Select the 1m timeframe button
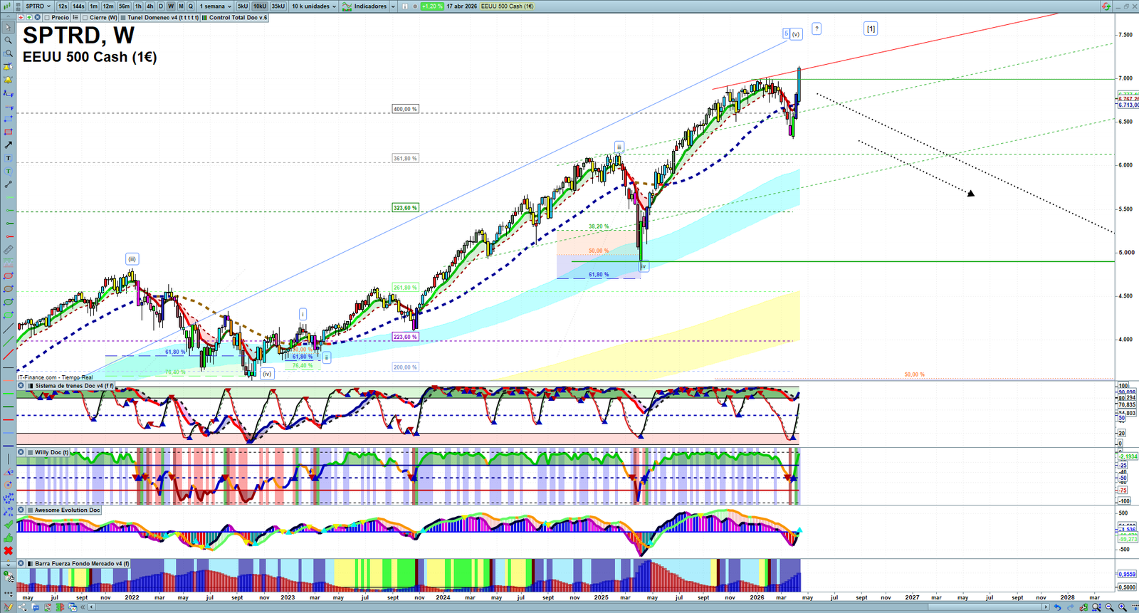 [94, 6]
